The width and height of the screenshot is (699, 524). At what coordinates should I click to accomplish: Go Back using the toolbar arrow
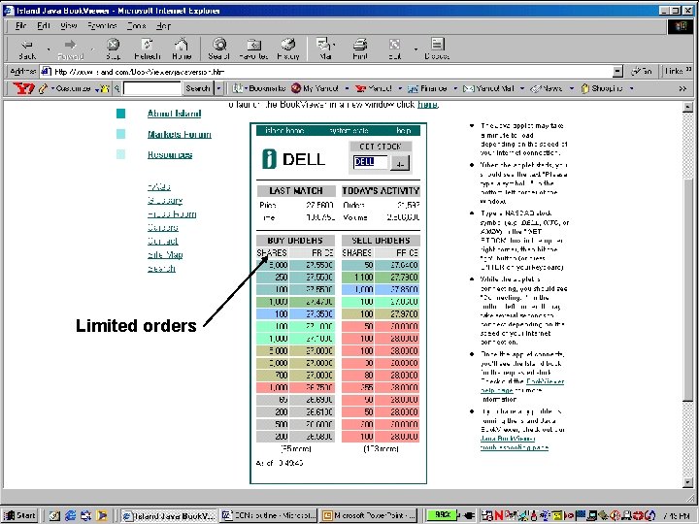pyautogui.click(x=27, y=49)
